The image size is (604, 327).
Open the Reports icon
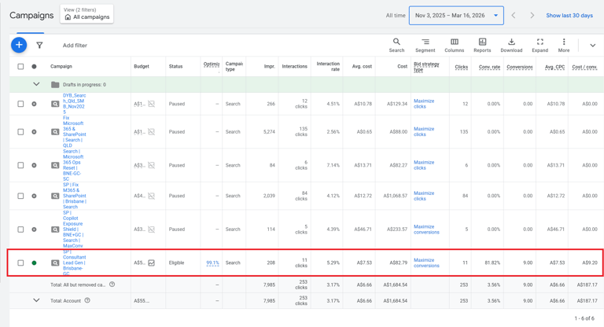[482, 46]
